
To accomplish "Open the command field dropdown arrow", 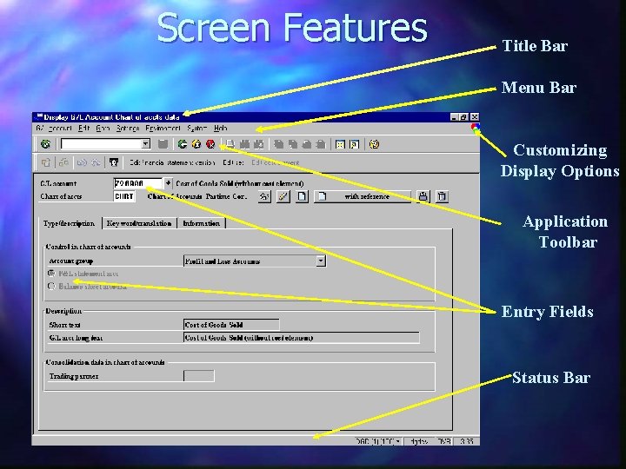I will tap(146, 143).
